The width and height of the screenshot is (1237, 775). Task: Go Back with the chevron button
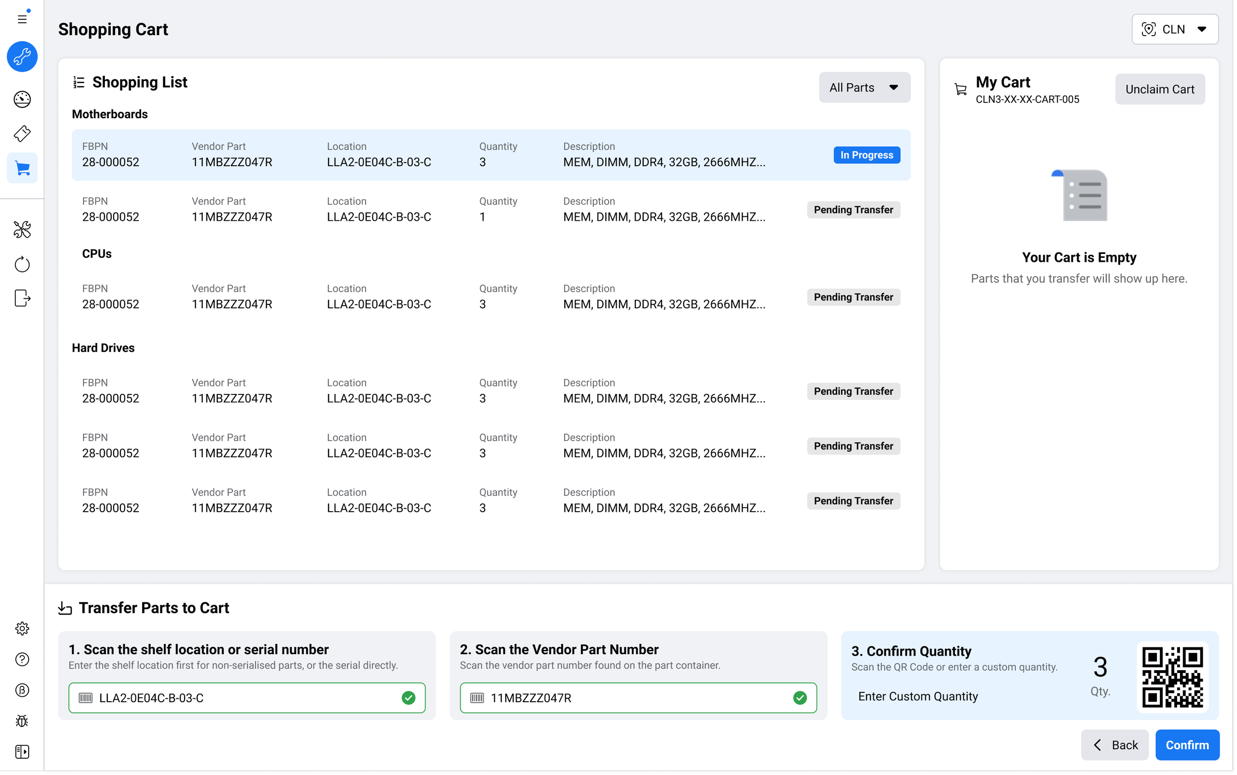pos(1114,745)
